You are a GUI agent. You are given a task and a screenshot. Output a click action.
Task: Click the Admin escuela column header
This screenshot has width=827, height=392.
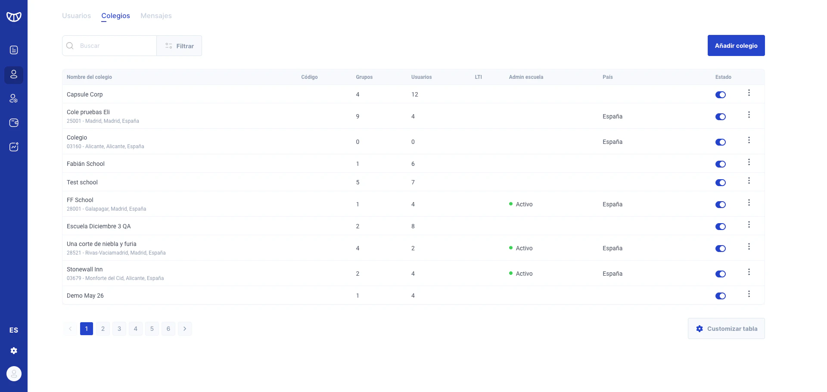526,77
